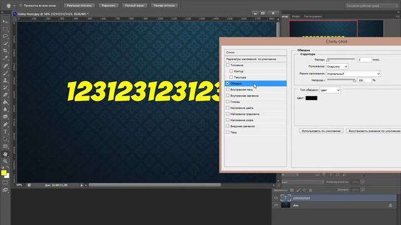401x225 pixels.
Task: Open Layers panel opacity dropdown arrow
Action: (362, 182)
